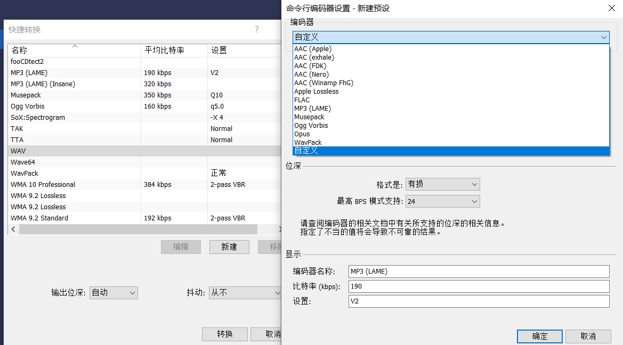Screen dimensions: 623x345
Task: Click the help question mark icon
Action: (x=256, y=30)
